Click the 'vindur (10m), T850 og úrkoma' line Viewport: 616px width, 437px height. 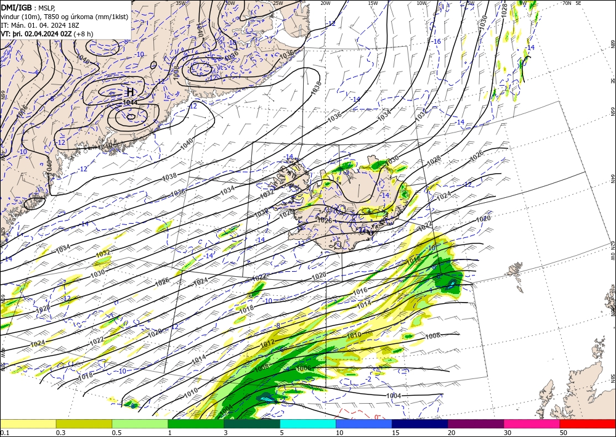point(65,16)
